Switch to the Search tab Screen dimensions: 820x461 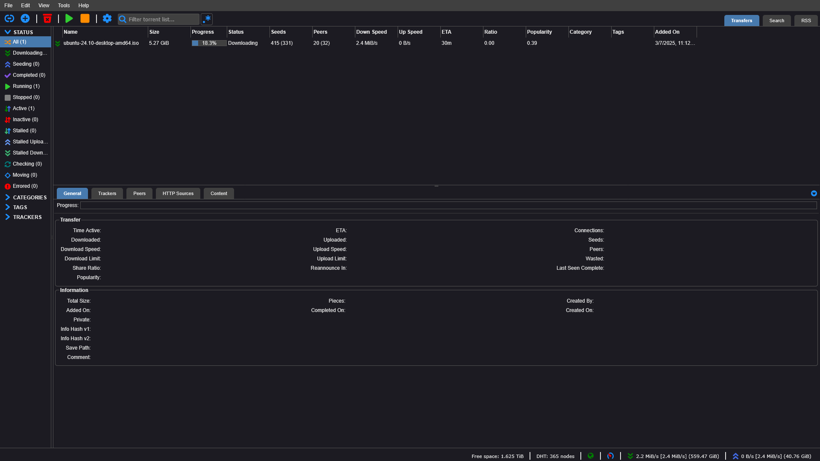pos(777,20)
